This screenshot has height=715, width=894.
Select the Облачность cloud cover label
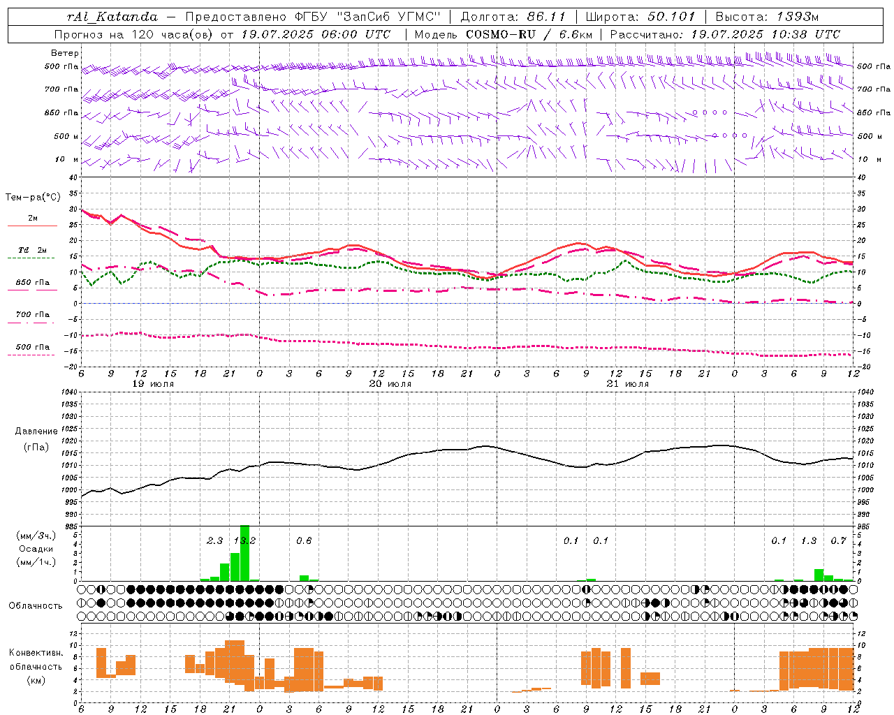[36, 605]
